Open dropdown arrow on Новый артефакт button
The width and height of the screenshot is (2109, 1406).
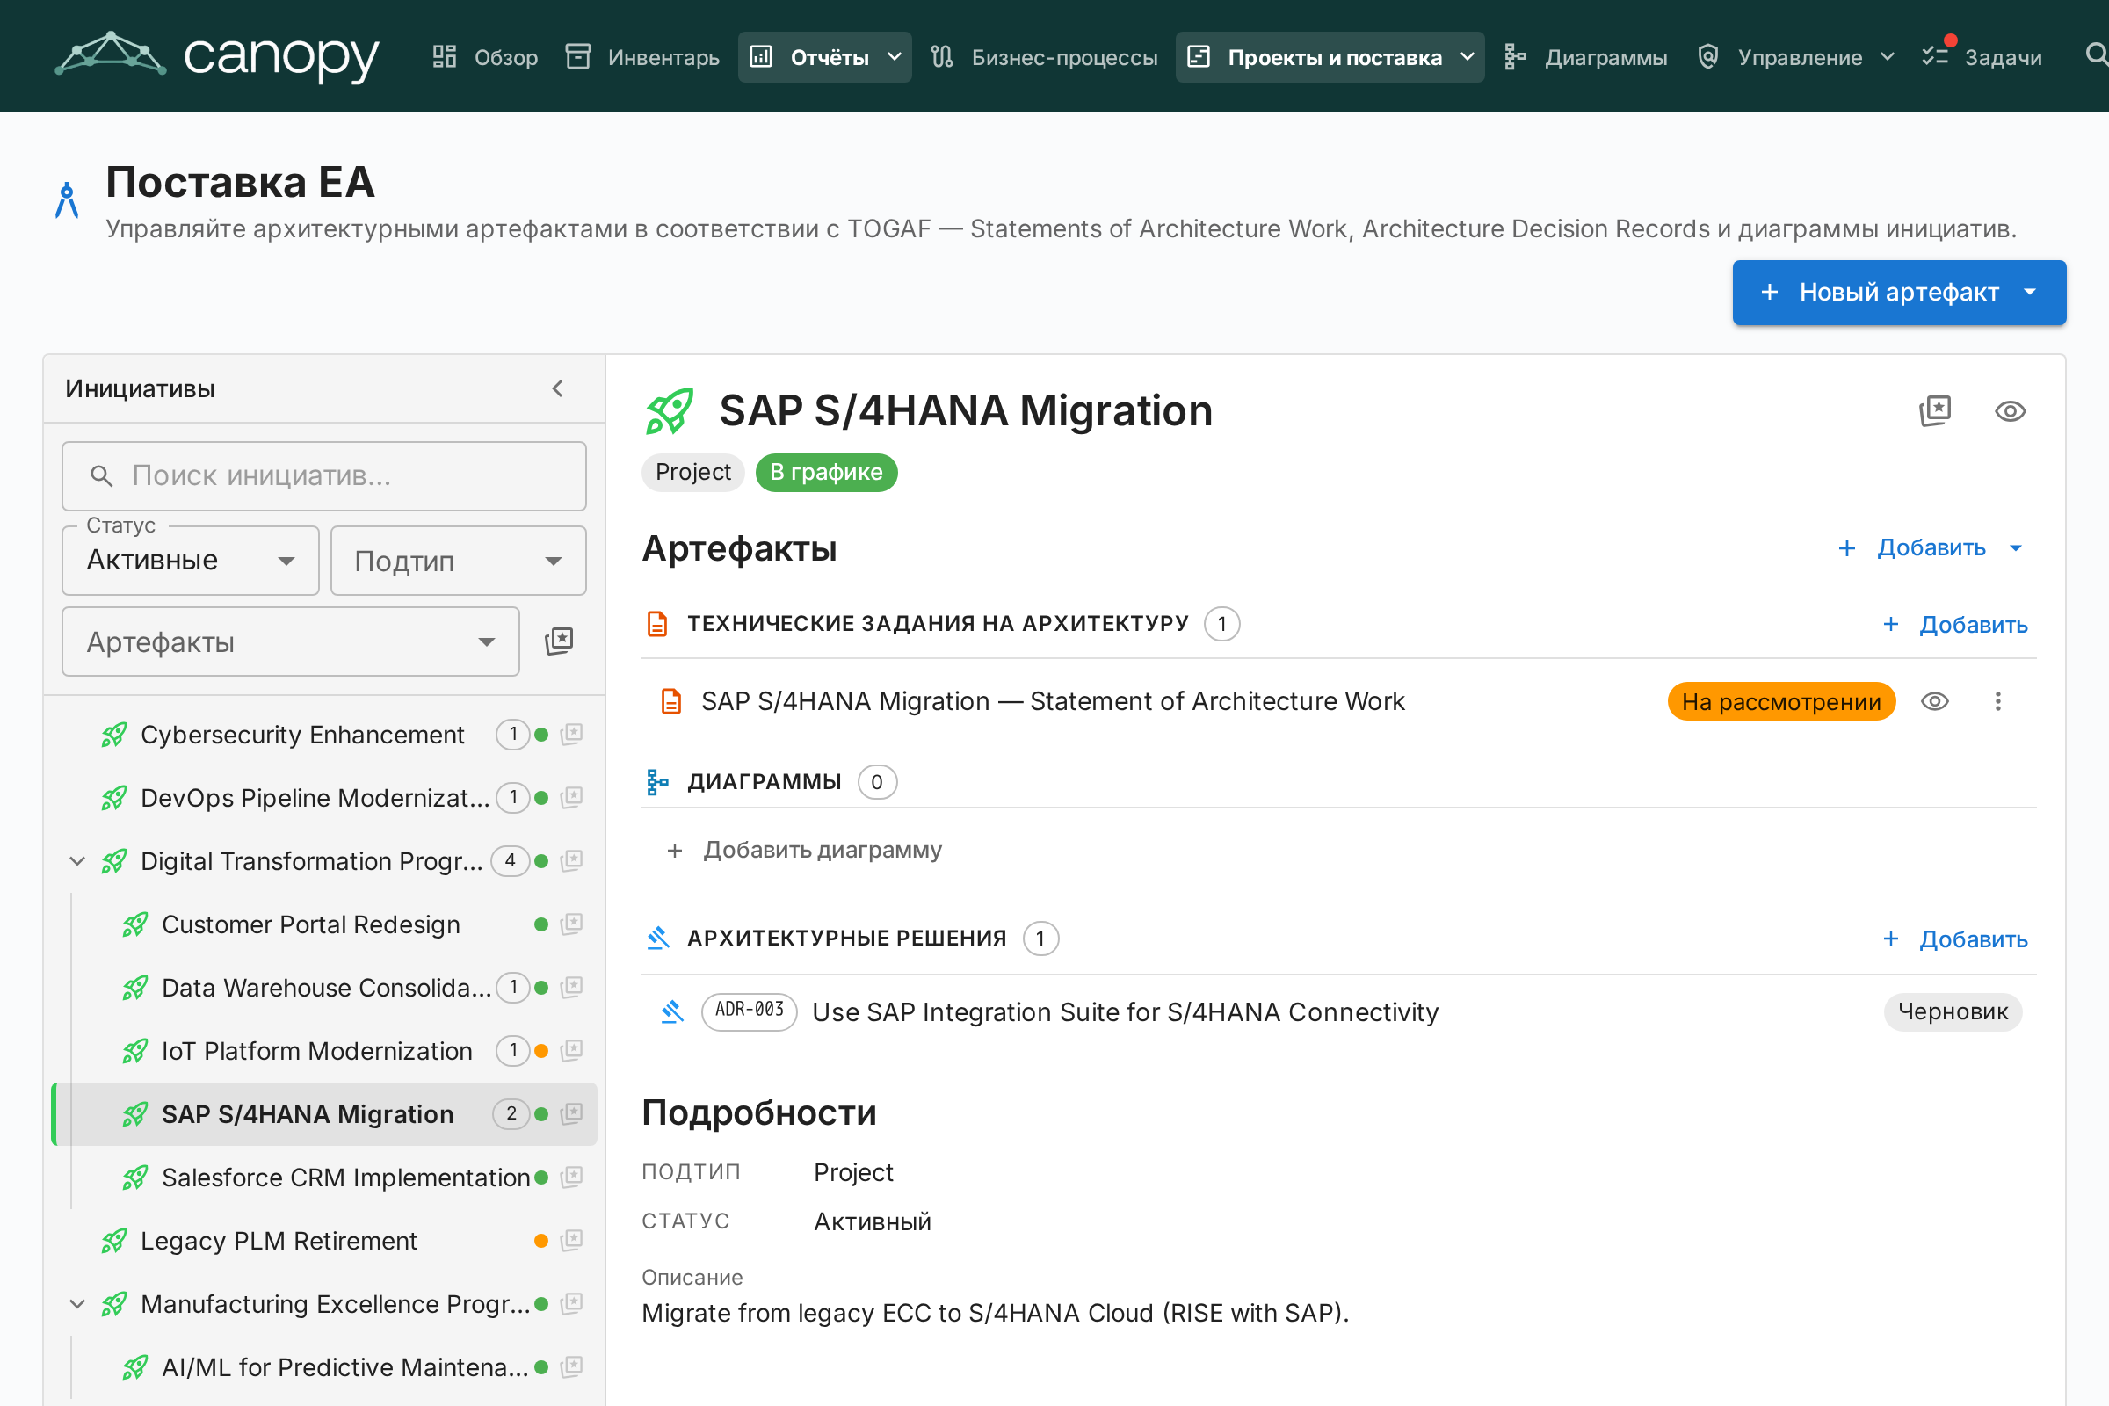click(x=2030, y=293)
